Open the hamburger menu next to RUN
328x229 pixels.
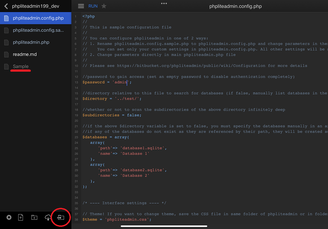pyautogui.click(x=81, y=6)
